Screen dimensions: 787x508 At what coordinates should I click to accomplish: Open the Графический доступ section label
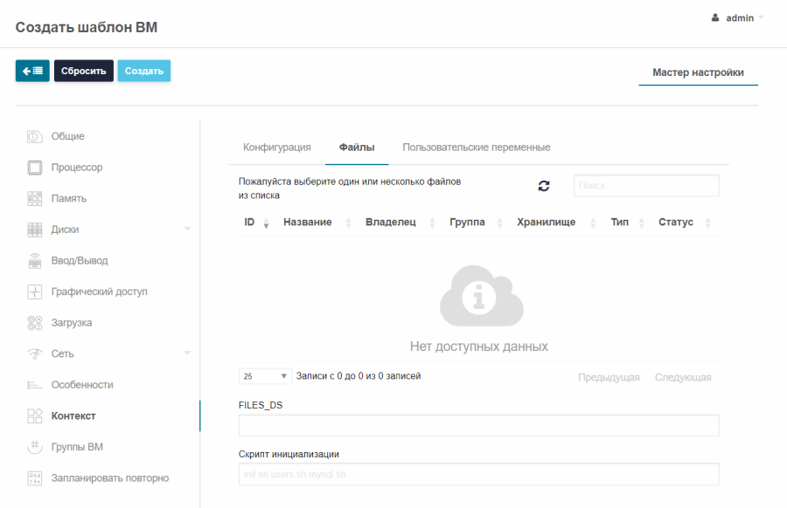click(100, 292)
